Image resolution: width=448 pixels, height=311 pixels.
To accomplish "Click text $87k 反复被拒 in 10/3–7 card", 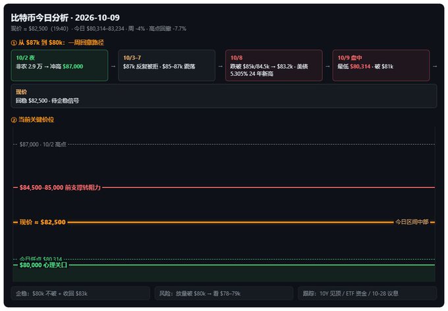I will [140, 67].
